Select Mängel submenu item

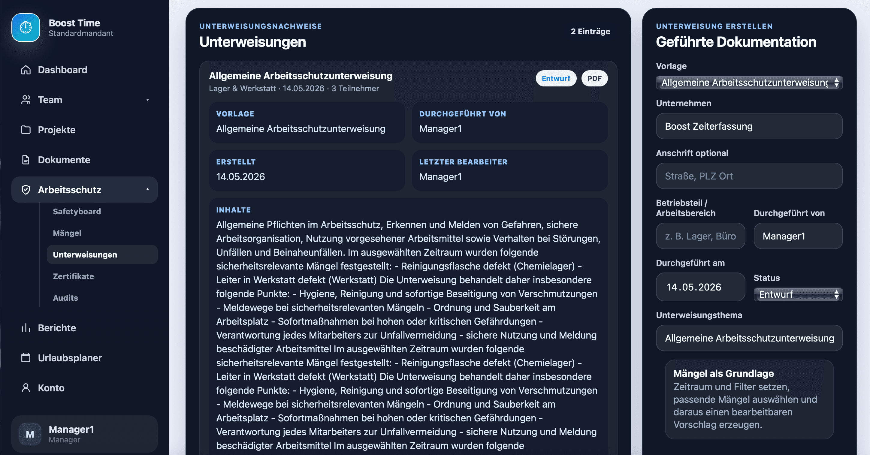(x=102, y=233)
